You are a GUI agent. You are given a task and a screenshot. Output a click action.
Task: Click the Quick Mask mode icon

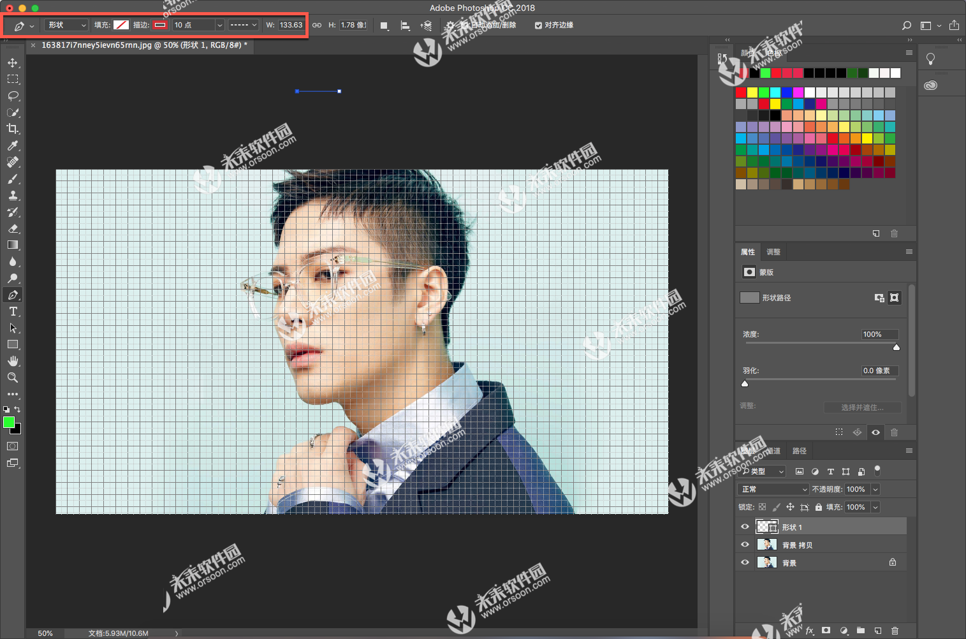13,446
